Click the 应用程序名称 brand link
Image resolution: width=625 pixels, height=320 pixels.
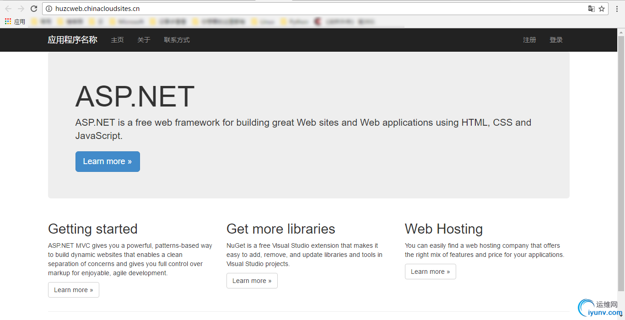point(72,40)
